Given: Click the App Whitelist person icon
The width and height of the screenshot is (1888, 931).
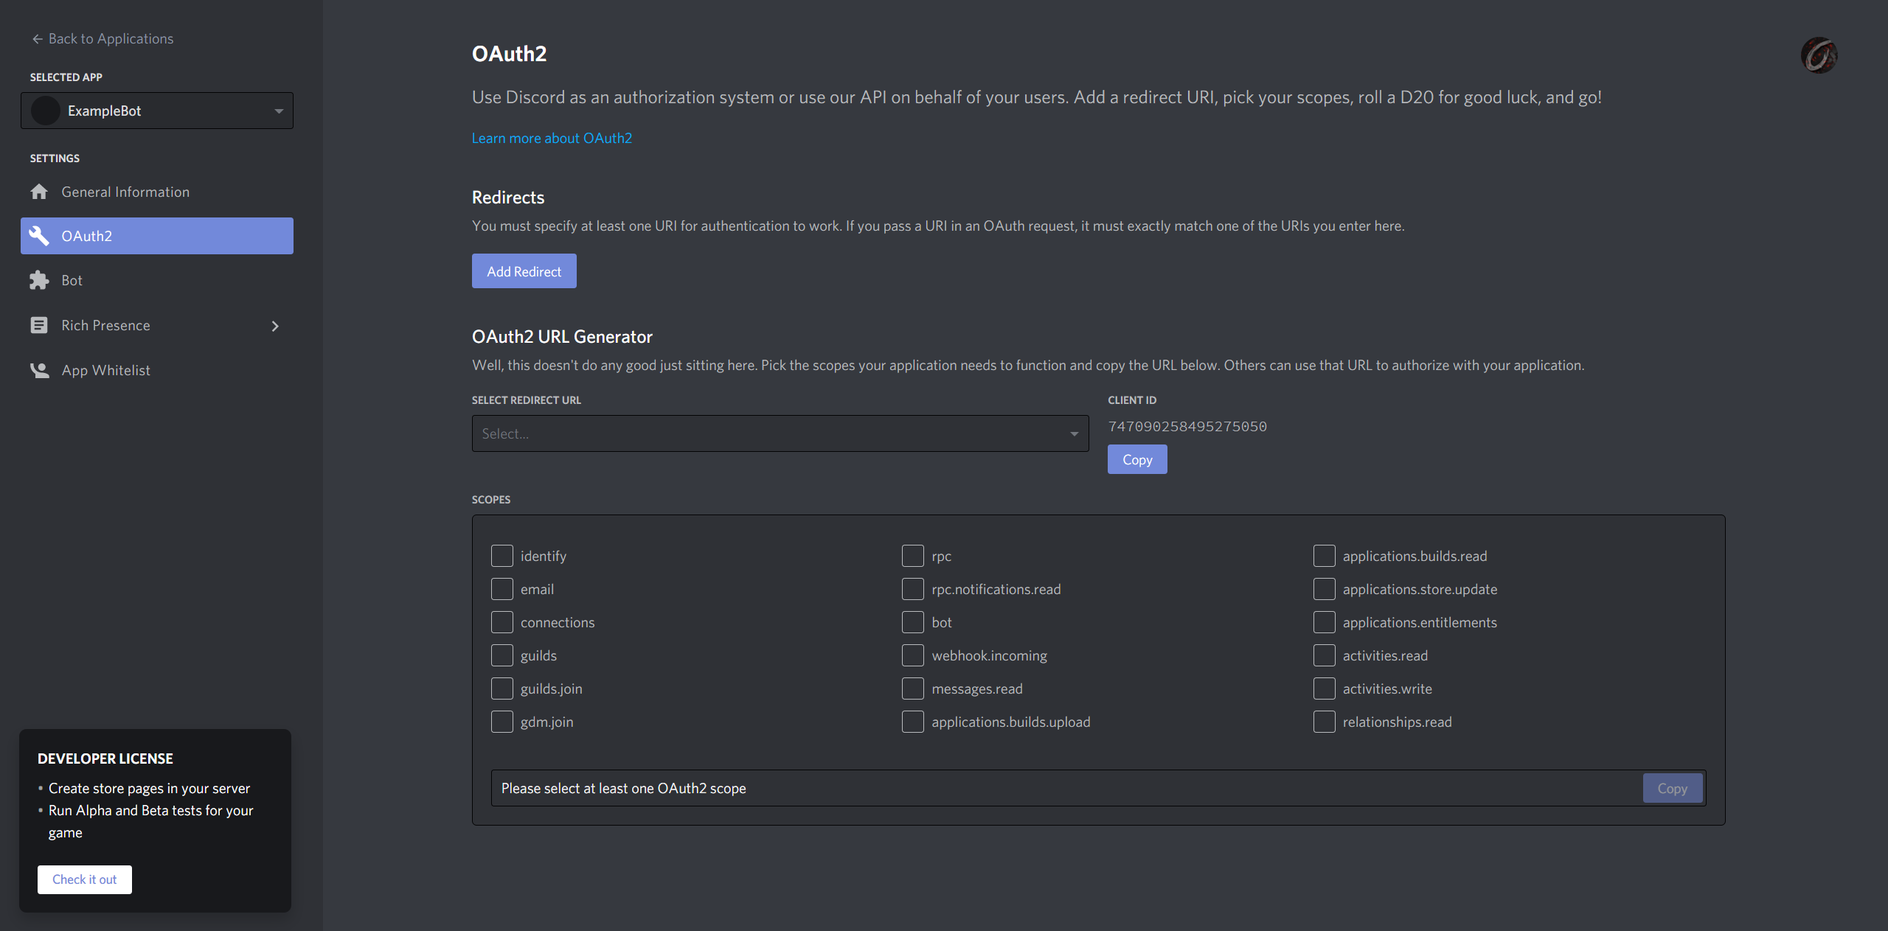Looking at the screenshot, I should click(x=39, y=370).
